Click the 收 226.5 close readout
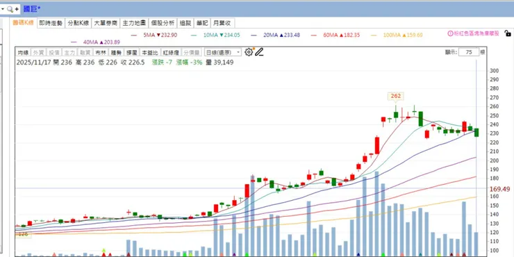This screenshot has height=257, width=514. [x=133, y=63]
